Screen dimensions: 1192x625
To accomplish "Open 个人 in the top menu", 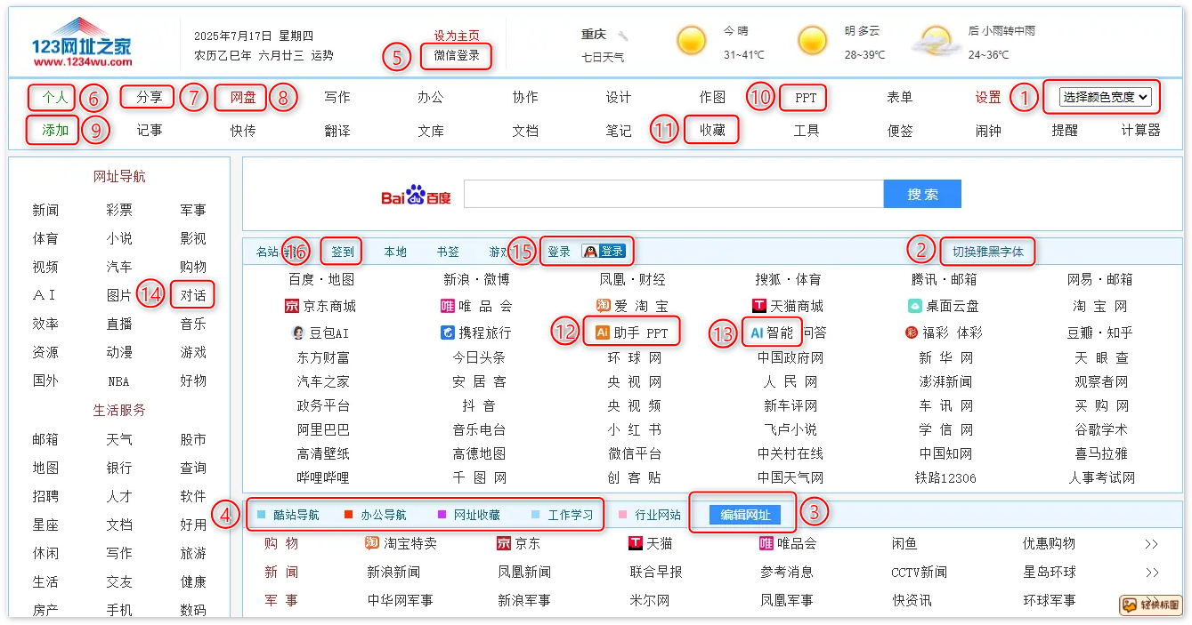I will tap(55, 97).
